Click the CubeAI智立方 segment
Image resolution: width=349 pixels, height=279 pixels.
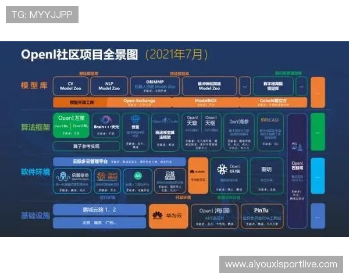pos(273,102)
